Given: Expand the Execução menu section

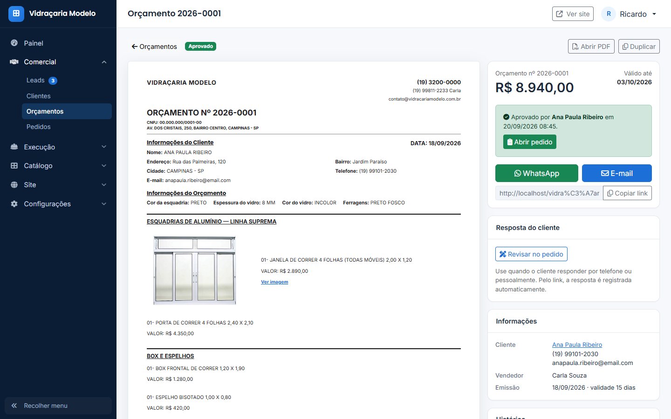Looking at the screenshot, I should pos(58,147).
